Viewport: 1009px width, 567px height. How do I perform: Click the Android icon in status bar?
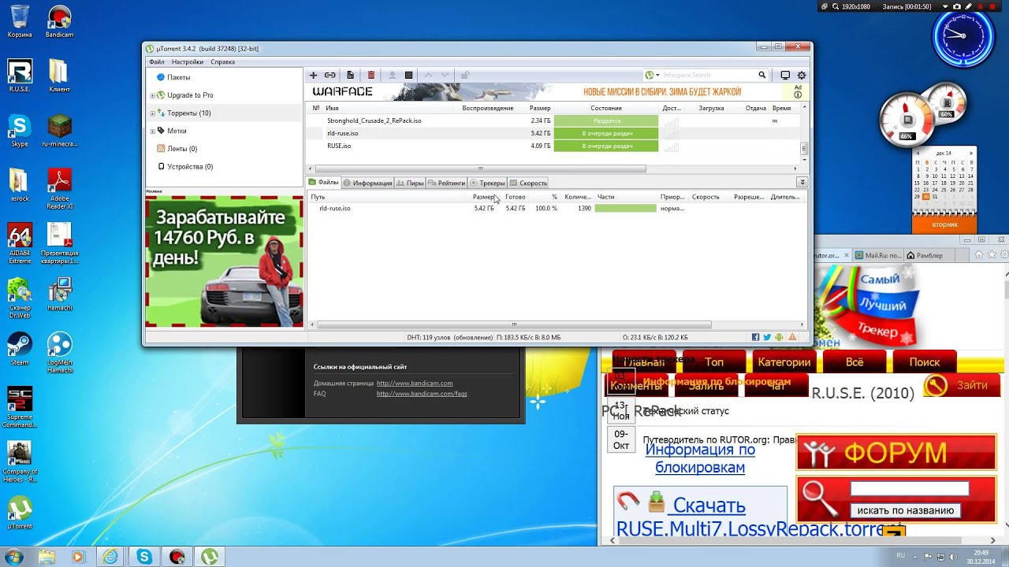[779, 337]
